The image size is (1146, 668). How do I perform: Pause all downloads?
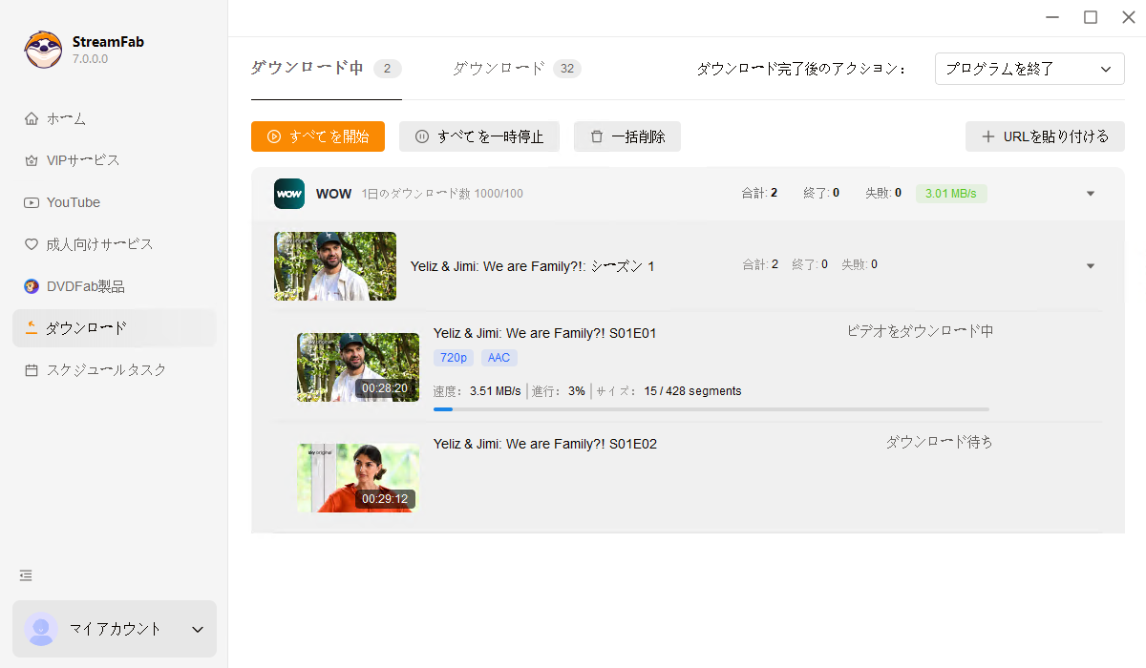(479, 136)
